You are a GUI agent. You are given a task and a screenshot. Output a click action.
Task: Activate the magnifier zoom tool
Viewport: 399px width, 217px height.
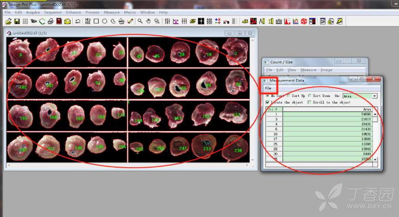pos(140,21)
